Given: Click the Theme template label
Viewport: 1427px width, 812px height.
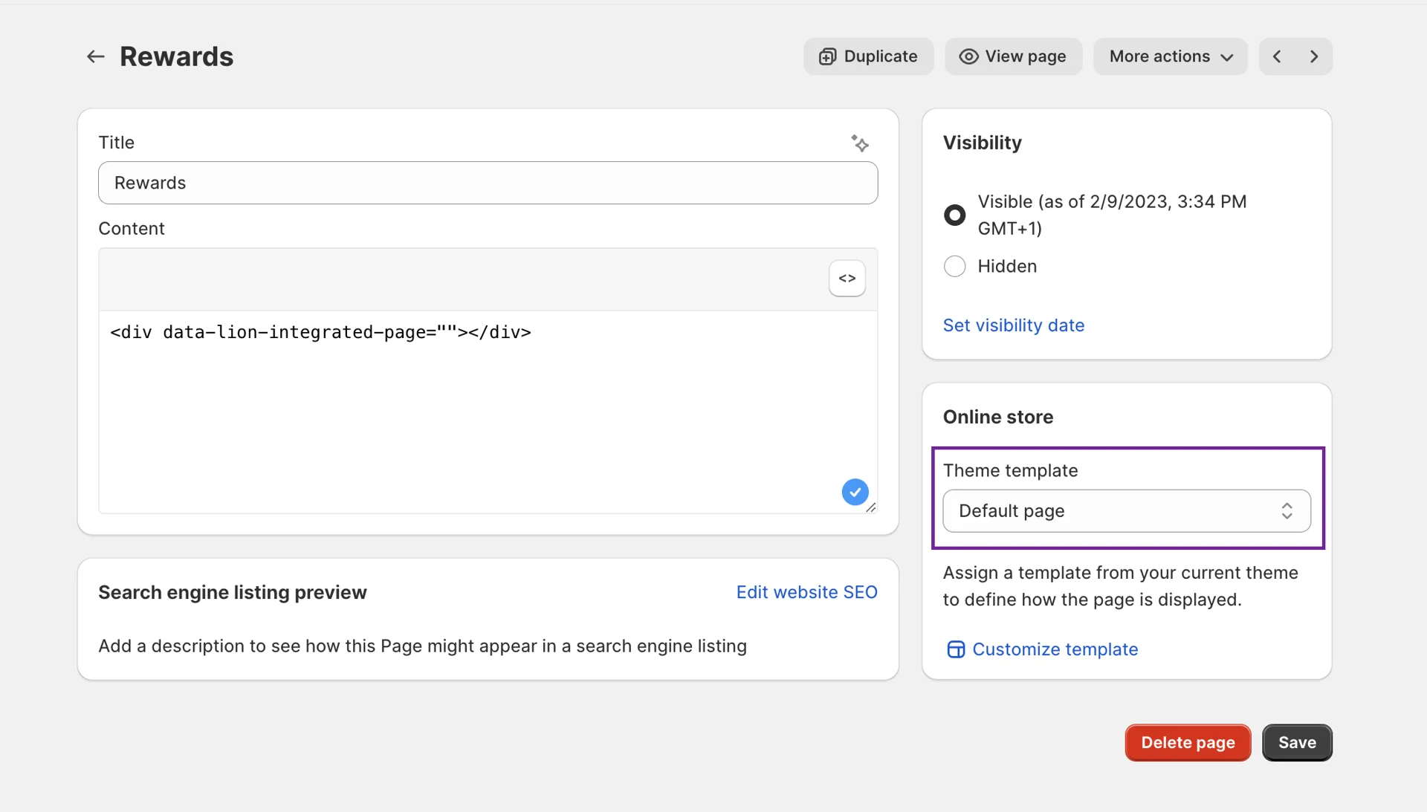Looking at the screenshot, I should point(1010,470).
